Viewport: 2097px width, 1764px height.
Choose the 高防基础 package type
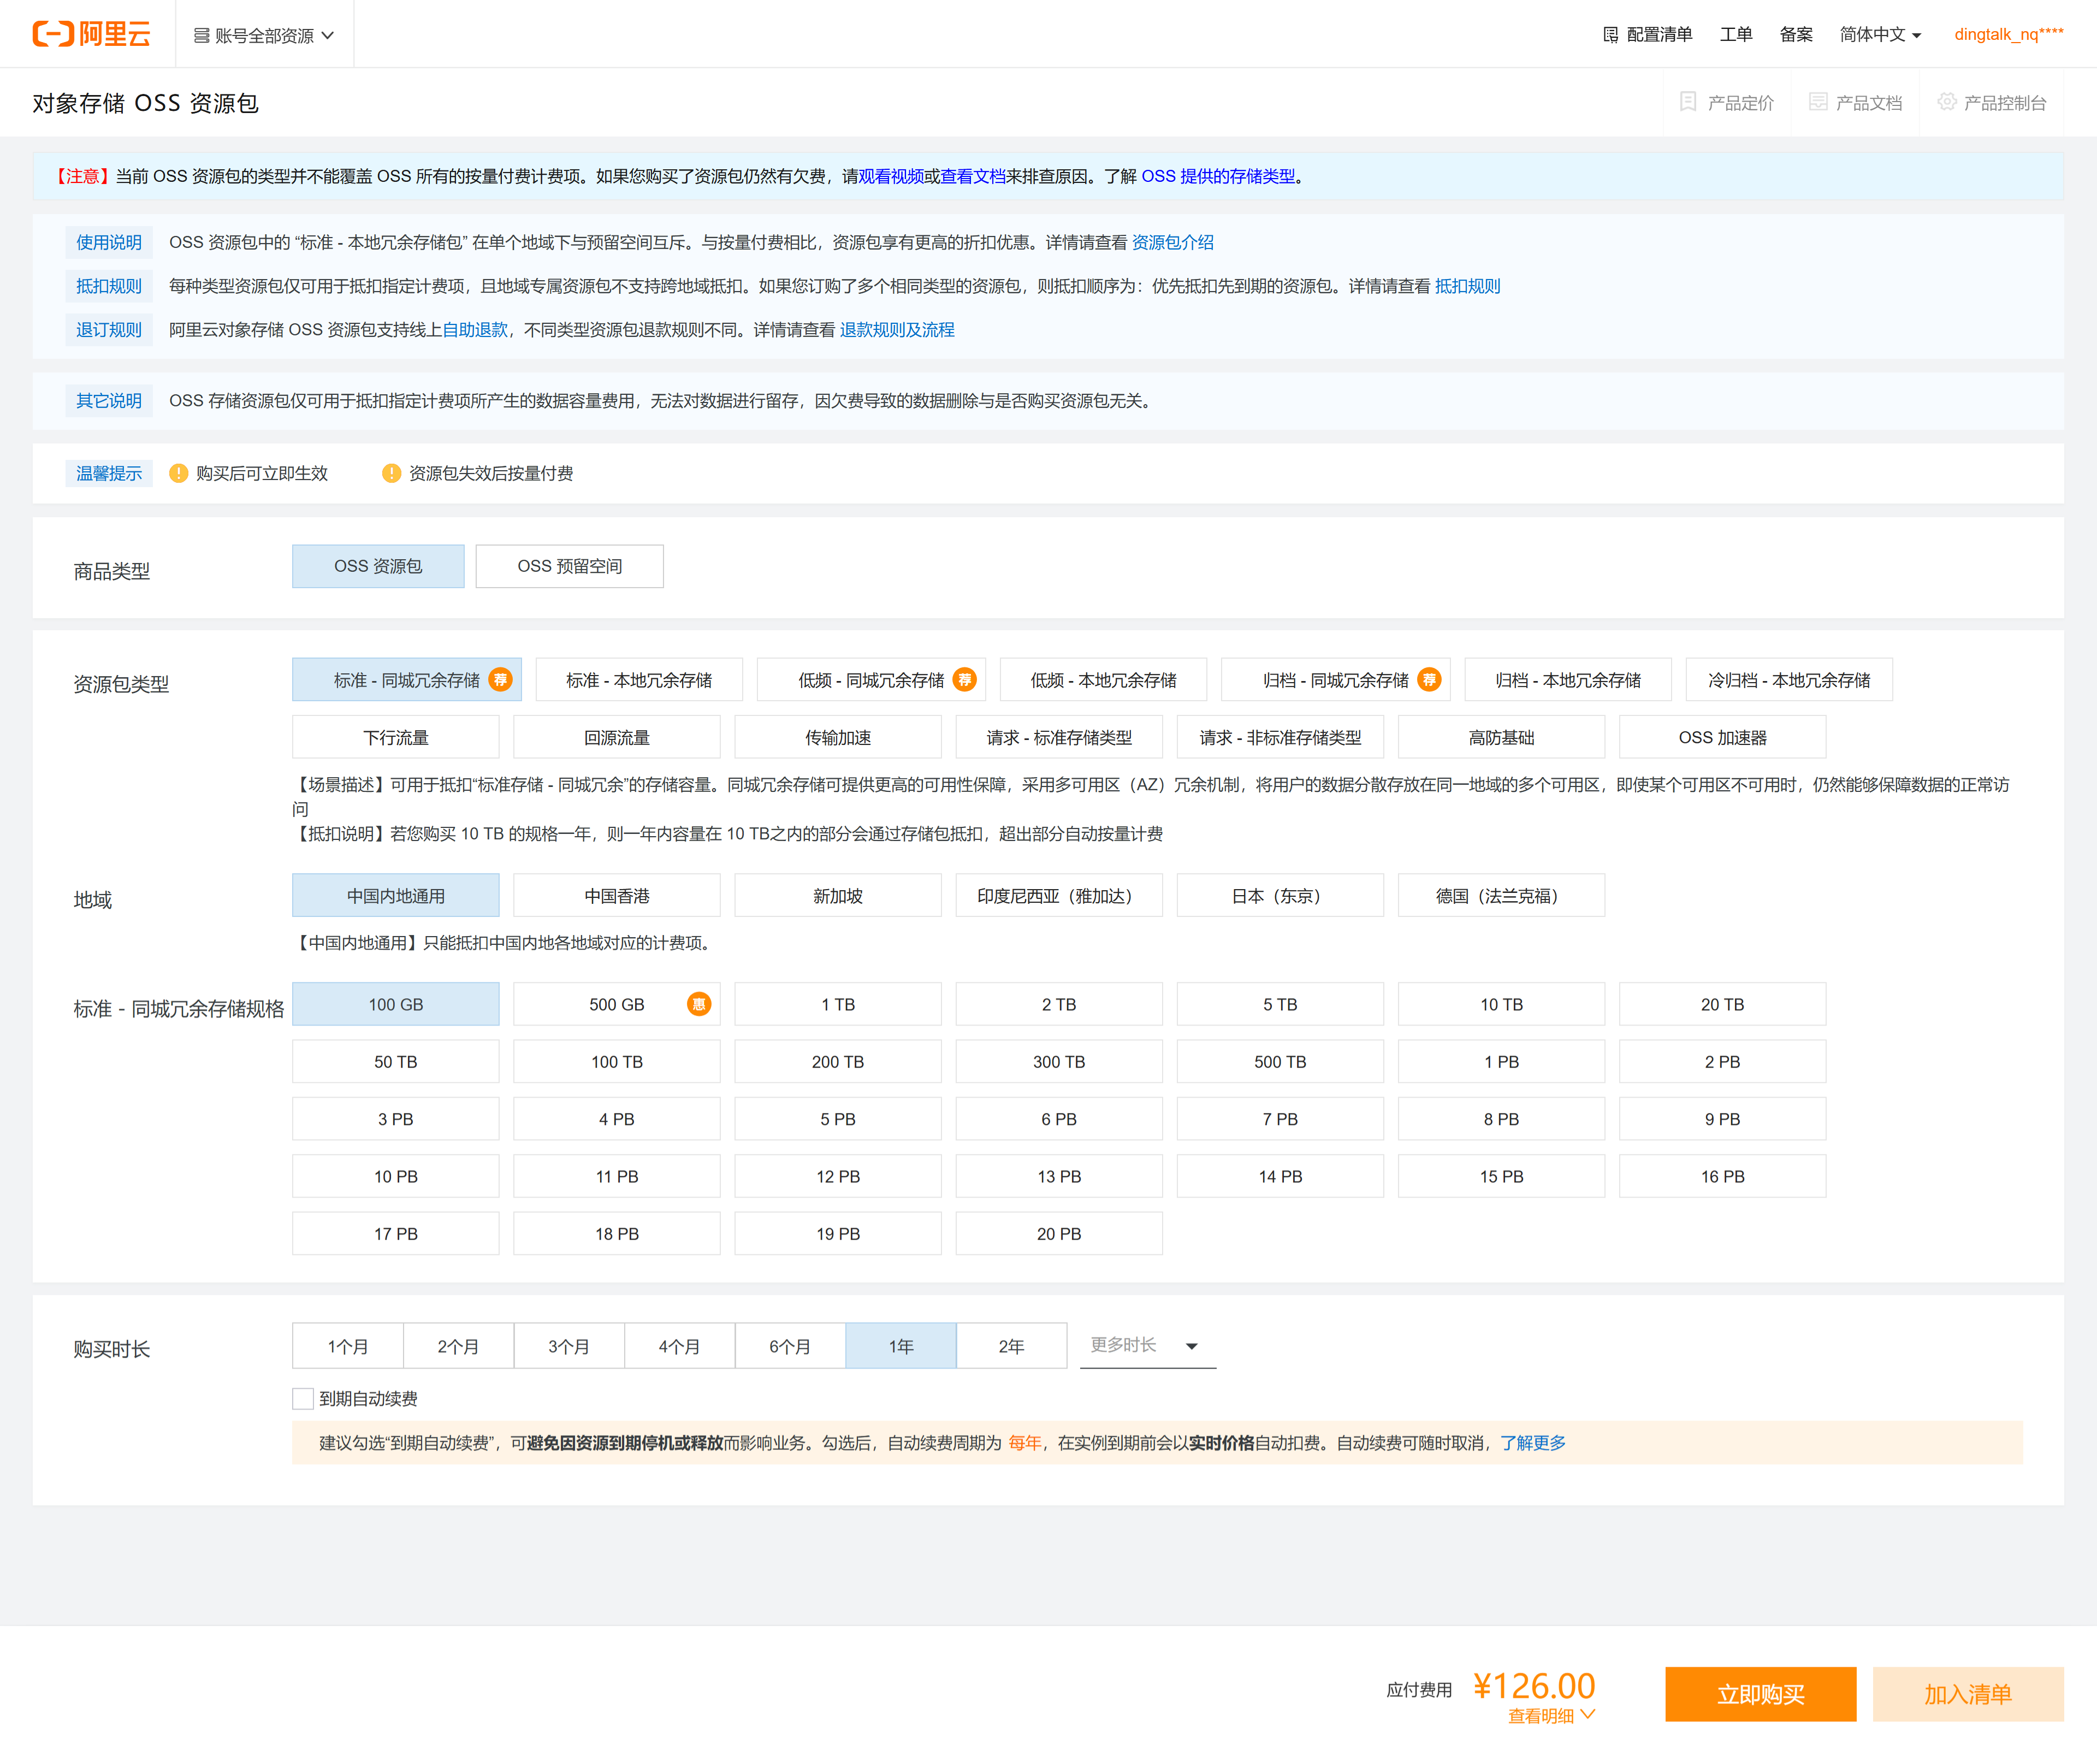pos(1502,738)
